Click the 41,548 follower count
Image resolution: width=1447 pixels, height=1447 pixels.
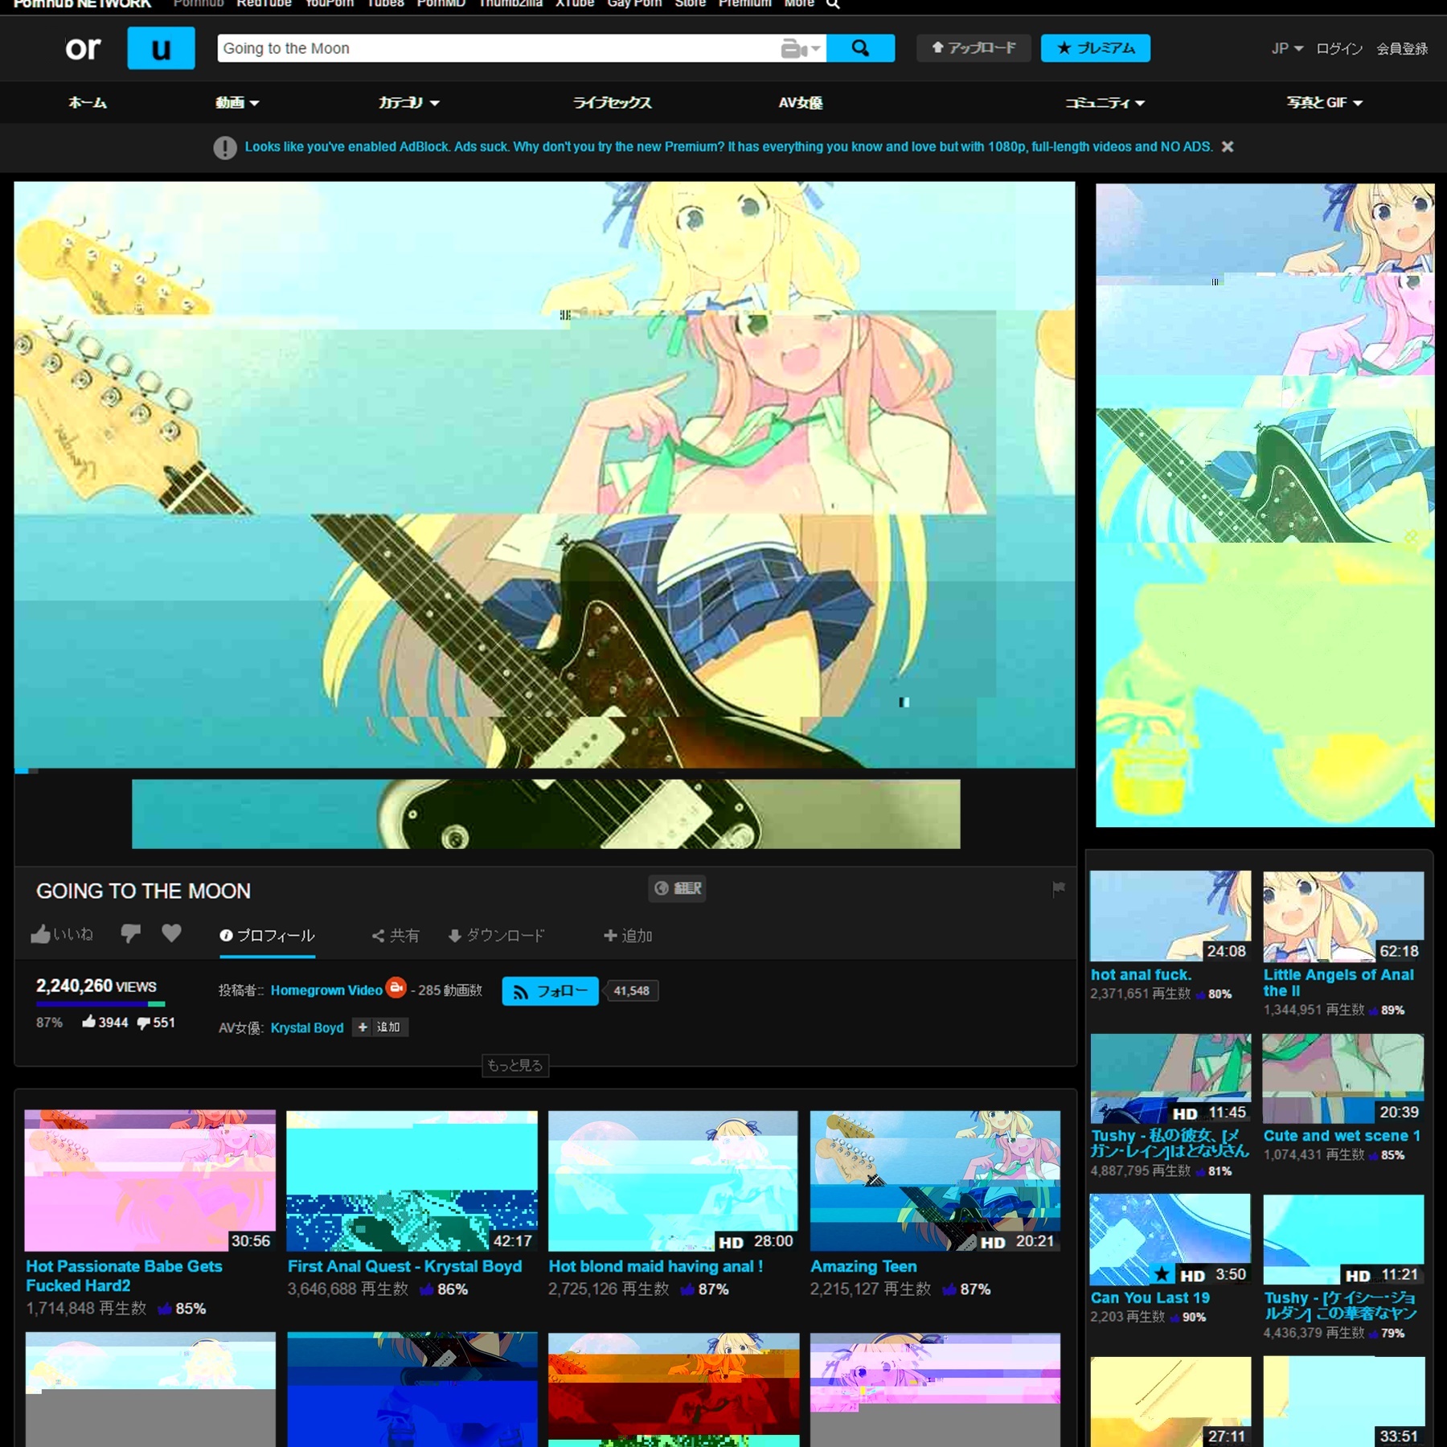coord(632,991)
